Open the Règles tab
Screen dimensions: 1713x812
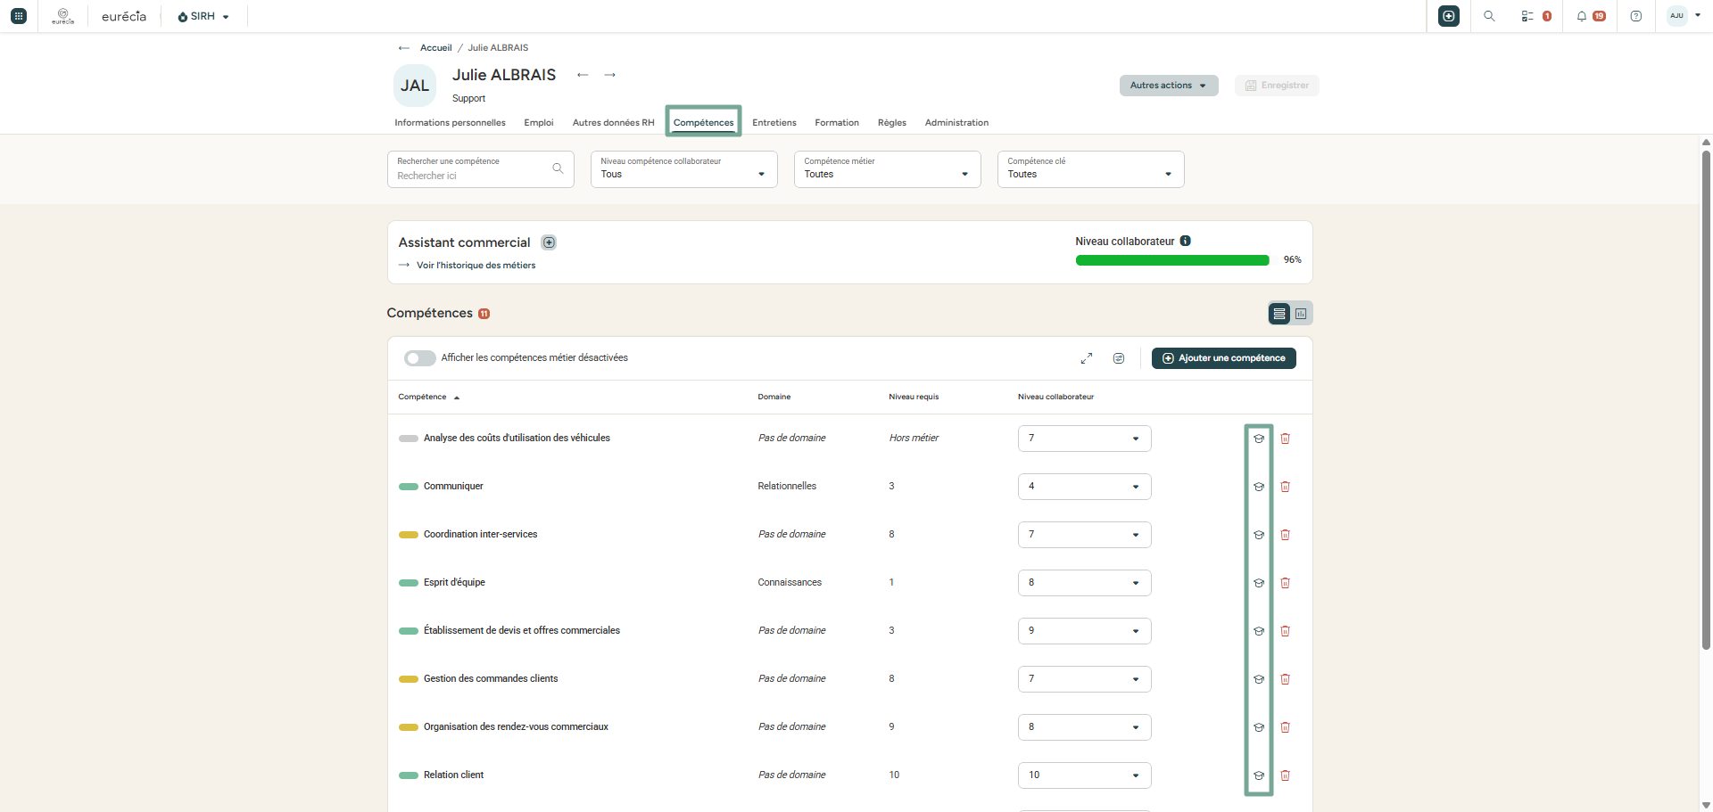coord(892,123)
